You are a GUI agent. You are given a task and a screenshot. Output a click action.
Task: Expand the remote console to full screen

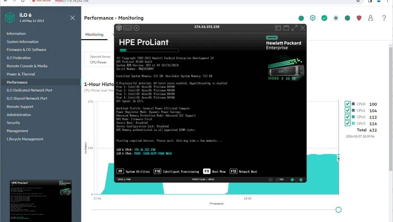pyautogui.click(x=294, y=28)
